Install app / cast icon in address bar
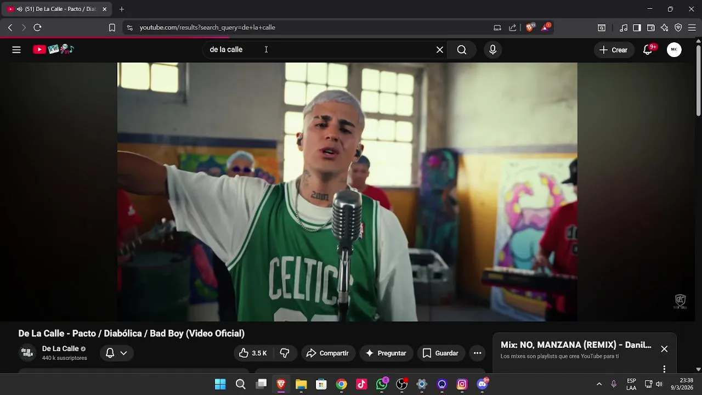 click(x=497, y=27)
